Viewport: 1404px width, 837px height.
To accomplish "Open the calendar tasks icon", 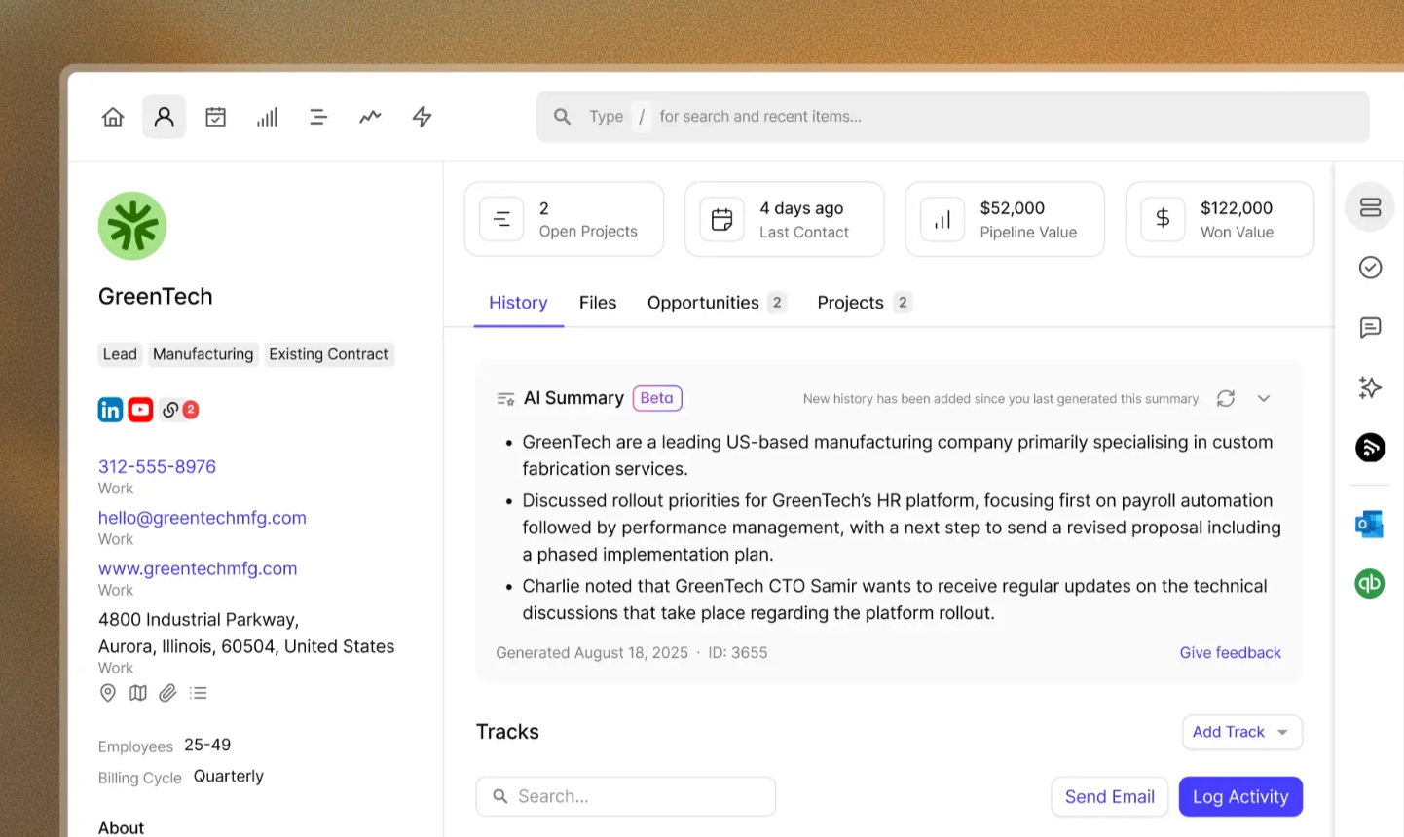I will pyautogui.click(x=216, y=117).
